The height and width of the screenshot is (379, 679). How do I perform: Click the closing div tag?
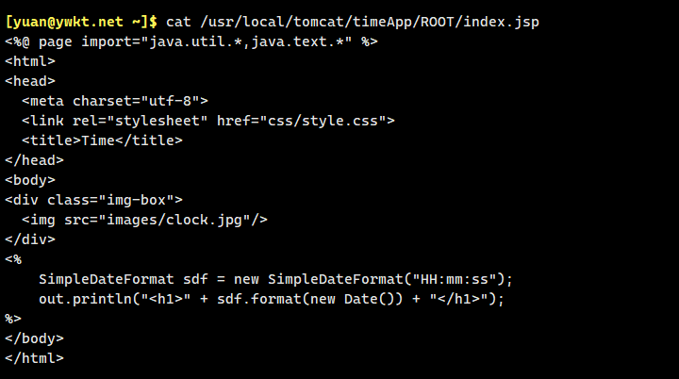click(29, 239)
